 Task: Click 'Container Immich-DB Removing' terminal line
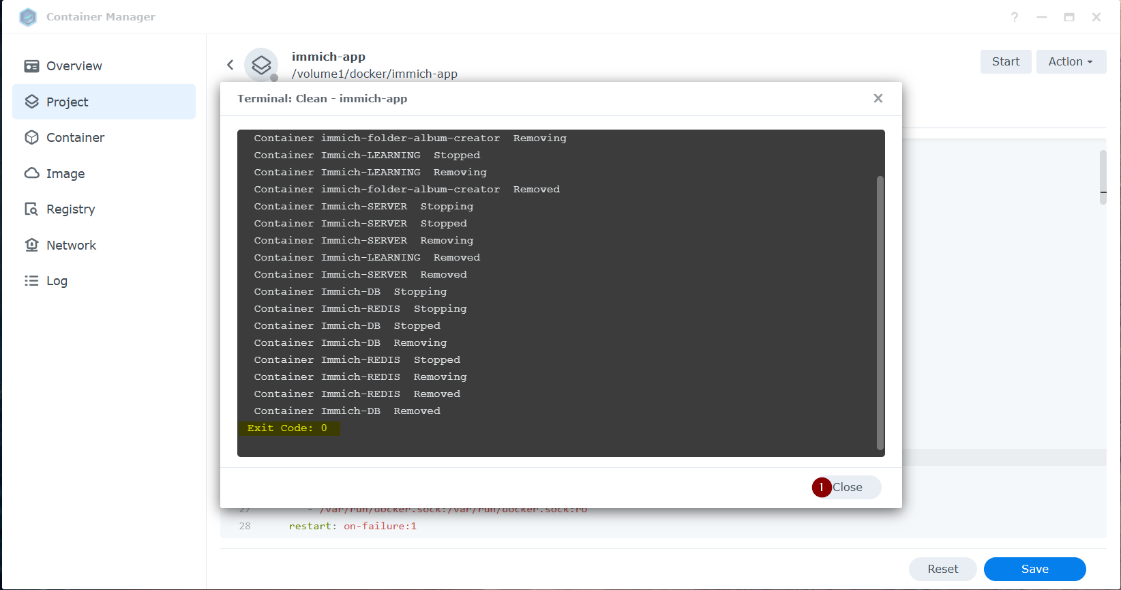coord(350,343)
